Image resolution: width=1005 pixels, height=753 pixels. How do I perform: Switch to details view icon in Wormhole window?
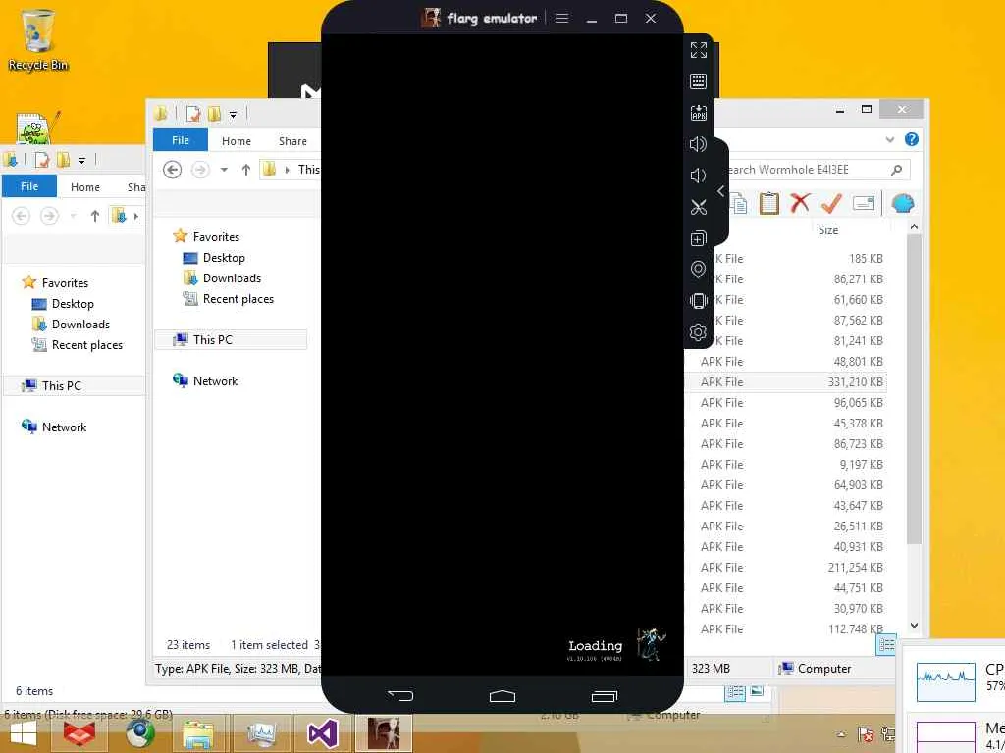[886, 645]
